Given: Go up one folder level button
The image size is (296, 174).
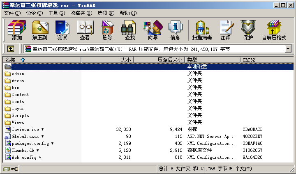Looking at the screenshot, I should [x=11, y=49].
